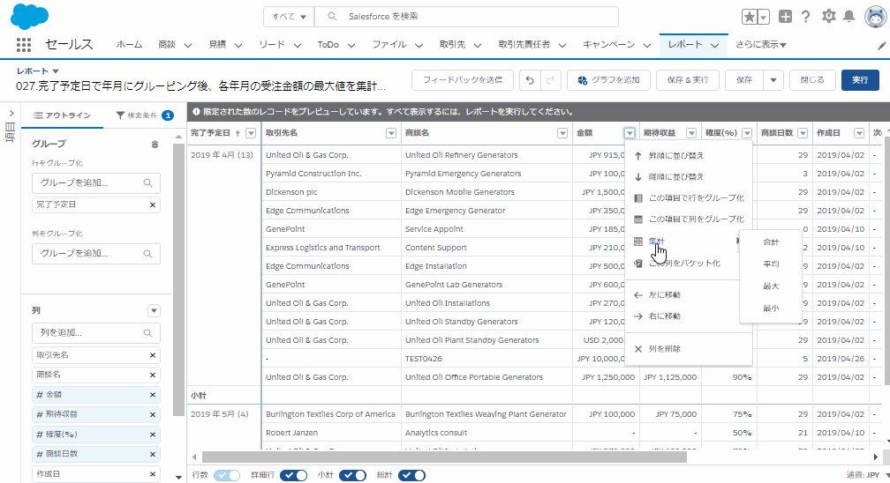The height and width of the screenshot is (483, 890).
Task: Select 列を削除 menu item
Action: coord(689,349)
